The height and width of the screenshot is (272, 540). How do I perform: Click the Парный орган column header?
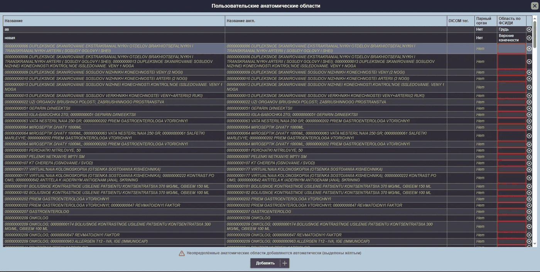486,21
